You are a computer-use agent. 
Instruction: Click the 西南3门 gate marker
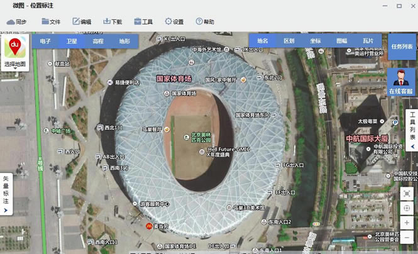tap(106, 168)
